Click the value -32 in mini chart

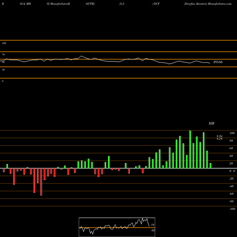(x=153, y=230)
